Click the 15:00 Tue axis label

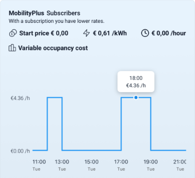92,165
